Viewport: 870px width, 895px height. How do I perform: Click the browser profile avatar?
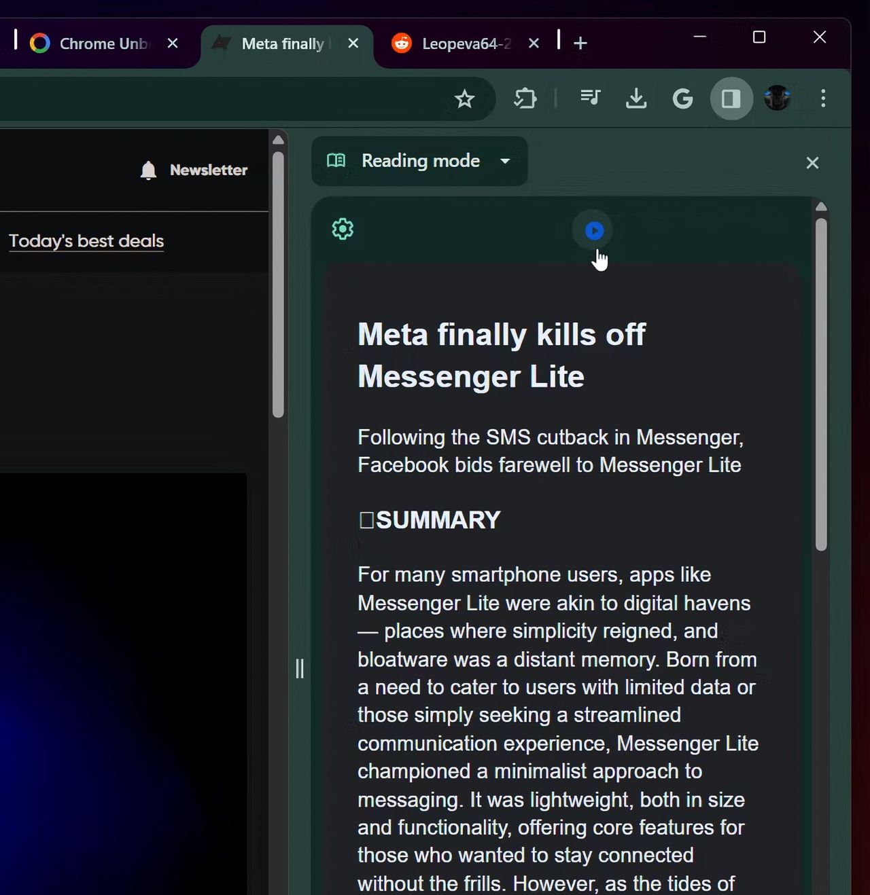pyautogui.click(x=777, y=98)
